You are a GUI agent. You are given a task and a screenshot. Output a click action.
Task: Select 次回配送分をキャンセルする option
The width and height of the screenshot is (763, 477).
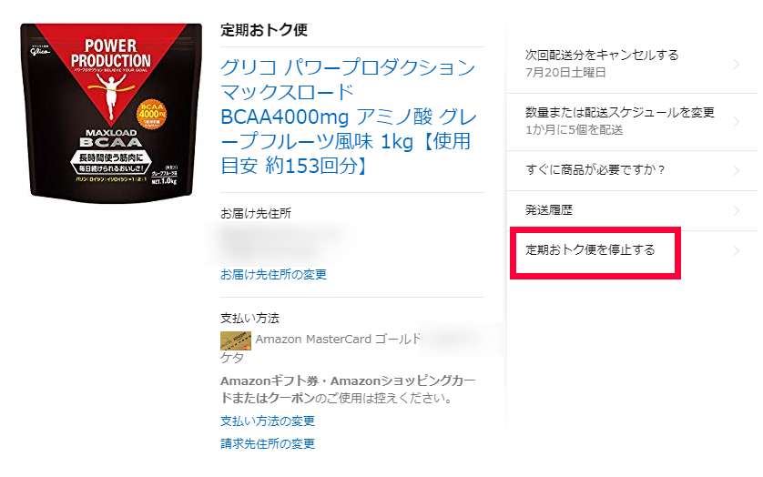(632, 64)
